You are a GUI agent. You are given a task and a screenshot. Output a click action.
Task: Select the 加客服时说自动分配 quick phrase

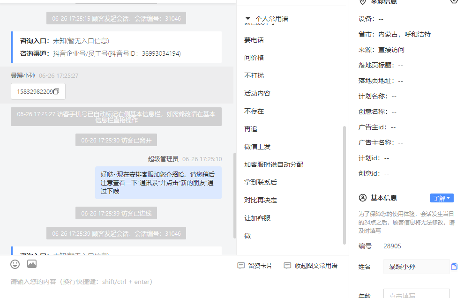[x=274, y=164]
